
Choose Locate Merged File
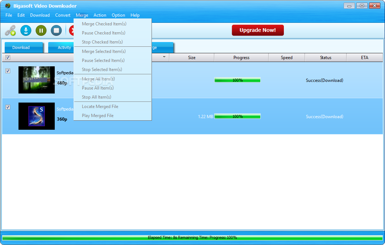click(x=113, y=107)
